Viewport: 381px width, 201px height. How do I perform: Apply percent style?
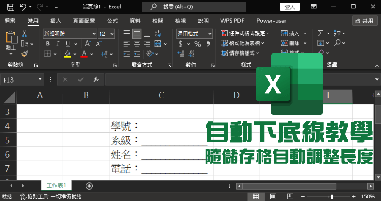198,44
